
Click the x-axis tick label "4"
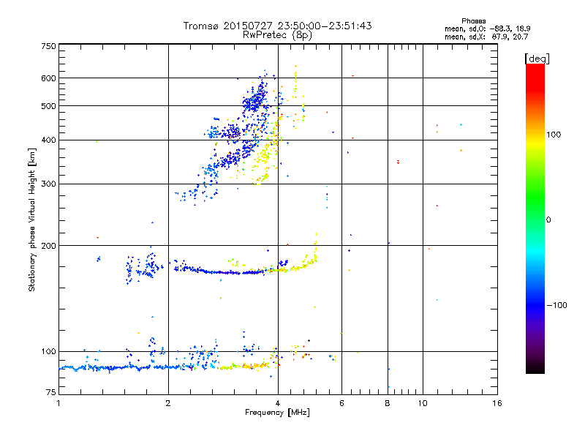tap(278, 403)
